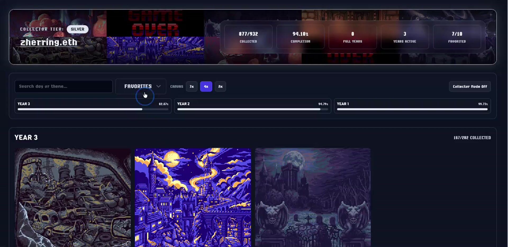The image size is (508, 247).
Task: Jump to Year 1 progress bar
Action: click(x=412, y=106)
